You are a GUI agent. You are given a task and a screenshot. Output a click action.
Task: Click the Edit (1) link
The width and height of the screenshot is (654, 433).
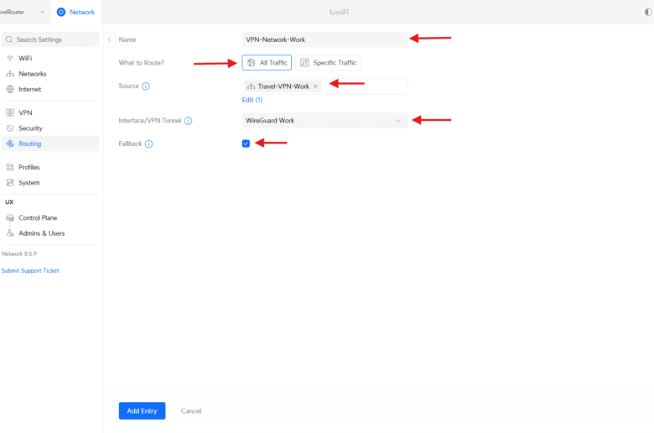coord(252,100)
